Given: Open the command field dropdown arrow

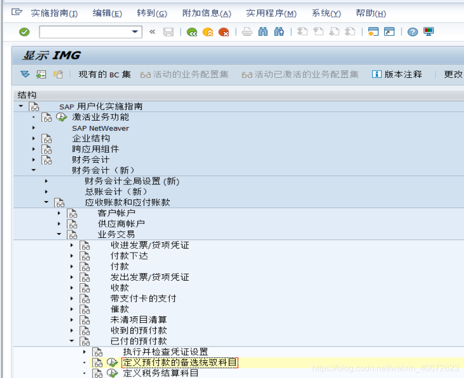Looking at the screenshot, I should (x=135, y=32).
